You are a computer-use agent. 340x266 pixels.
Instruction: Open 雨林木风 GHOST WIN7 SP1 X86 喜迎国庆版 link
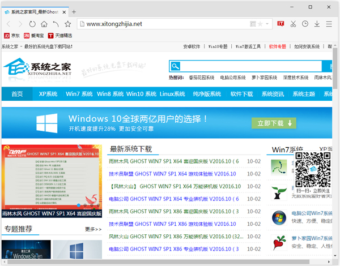coord(174,212)
